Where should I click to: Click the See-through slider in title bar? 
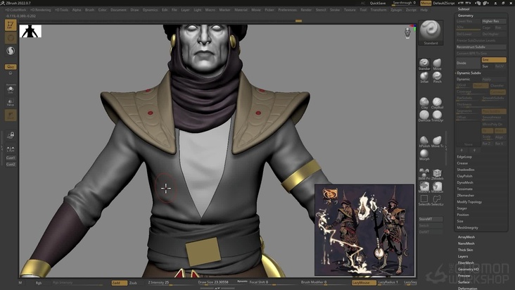pos(405,3)
